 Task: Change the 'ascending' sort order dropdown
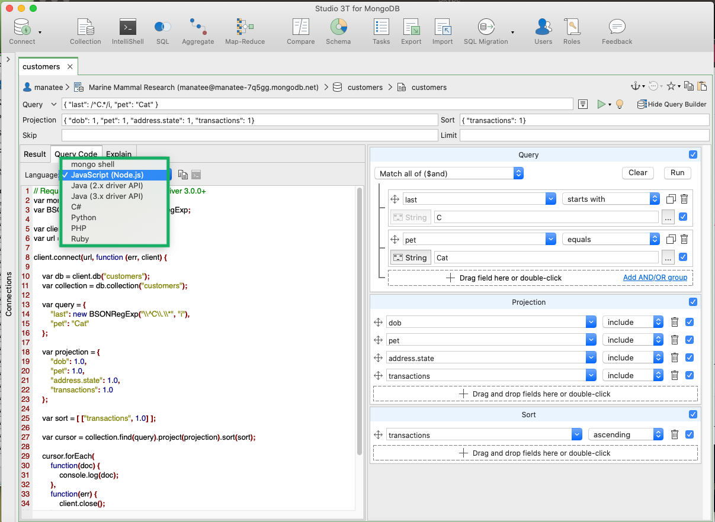pyautogui.click(x=625, y=435)
